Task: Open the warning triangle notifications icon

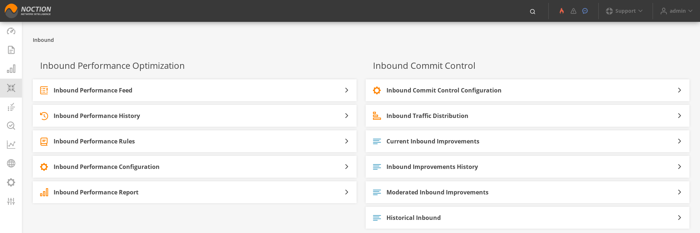Action: click(x=573, y=11)
